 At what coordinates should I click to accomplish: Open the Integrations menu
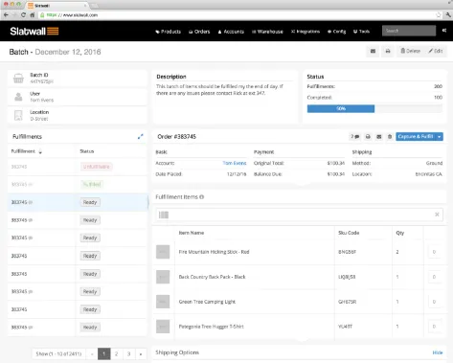point(306,32)
